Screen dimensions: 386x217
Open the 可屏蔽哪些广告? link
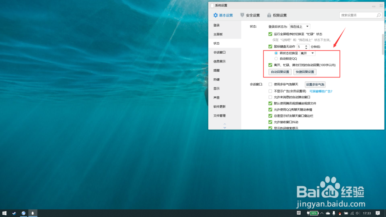321,91
